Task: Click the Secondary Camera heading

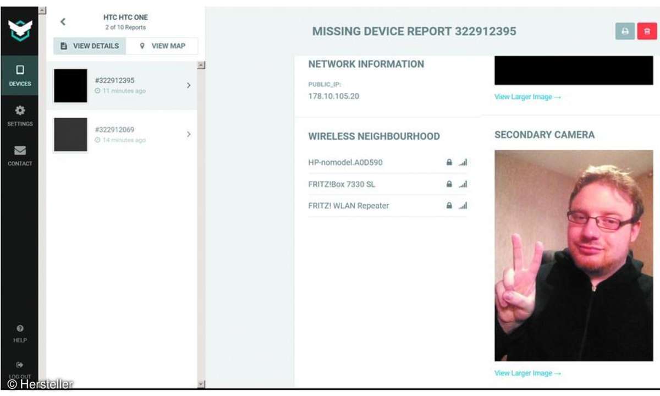Action: 544,135
